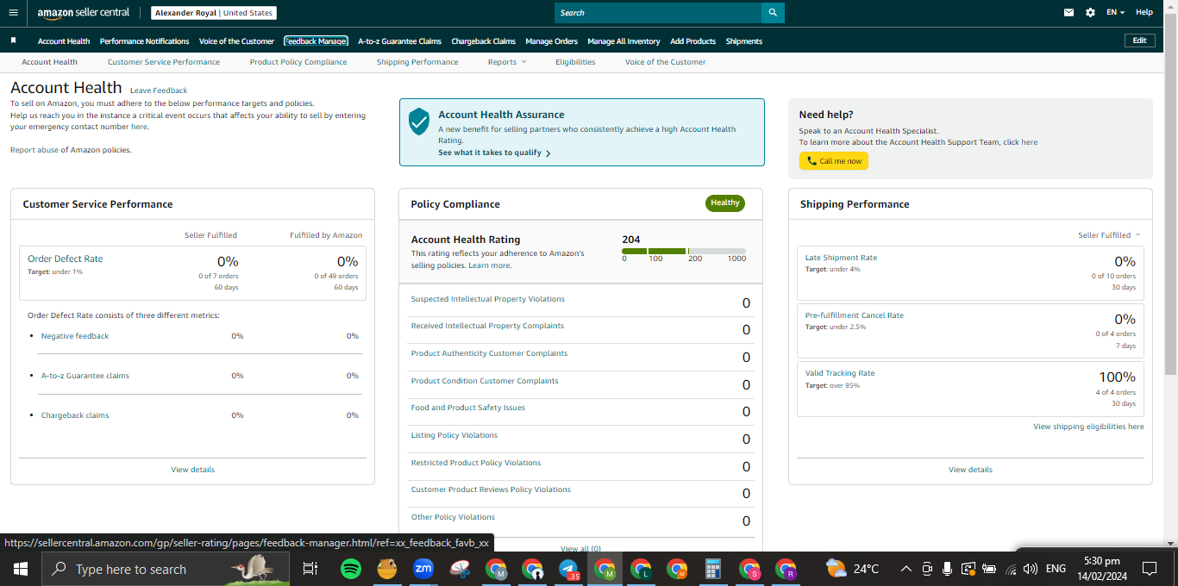Click the Wi-Fi network tray icon
Screen dimensions: 1178x586
coord(1011,569)
